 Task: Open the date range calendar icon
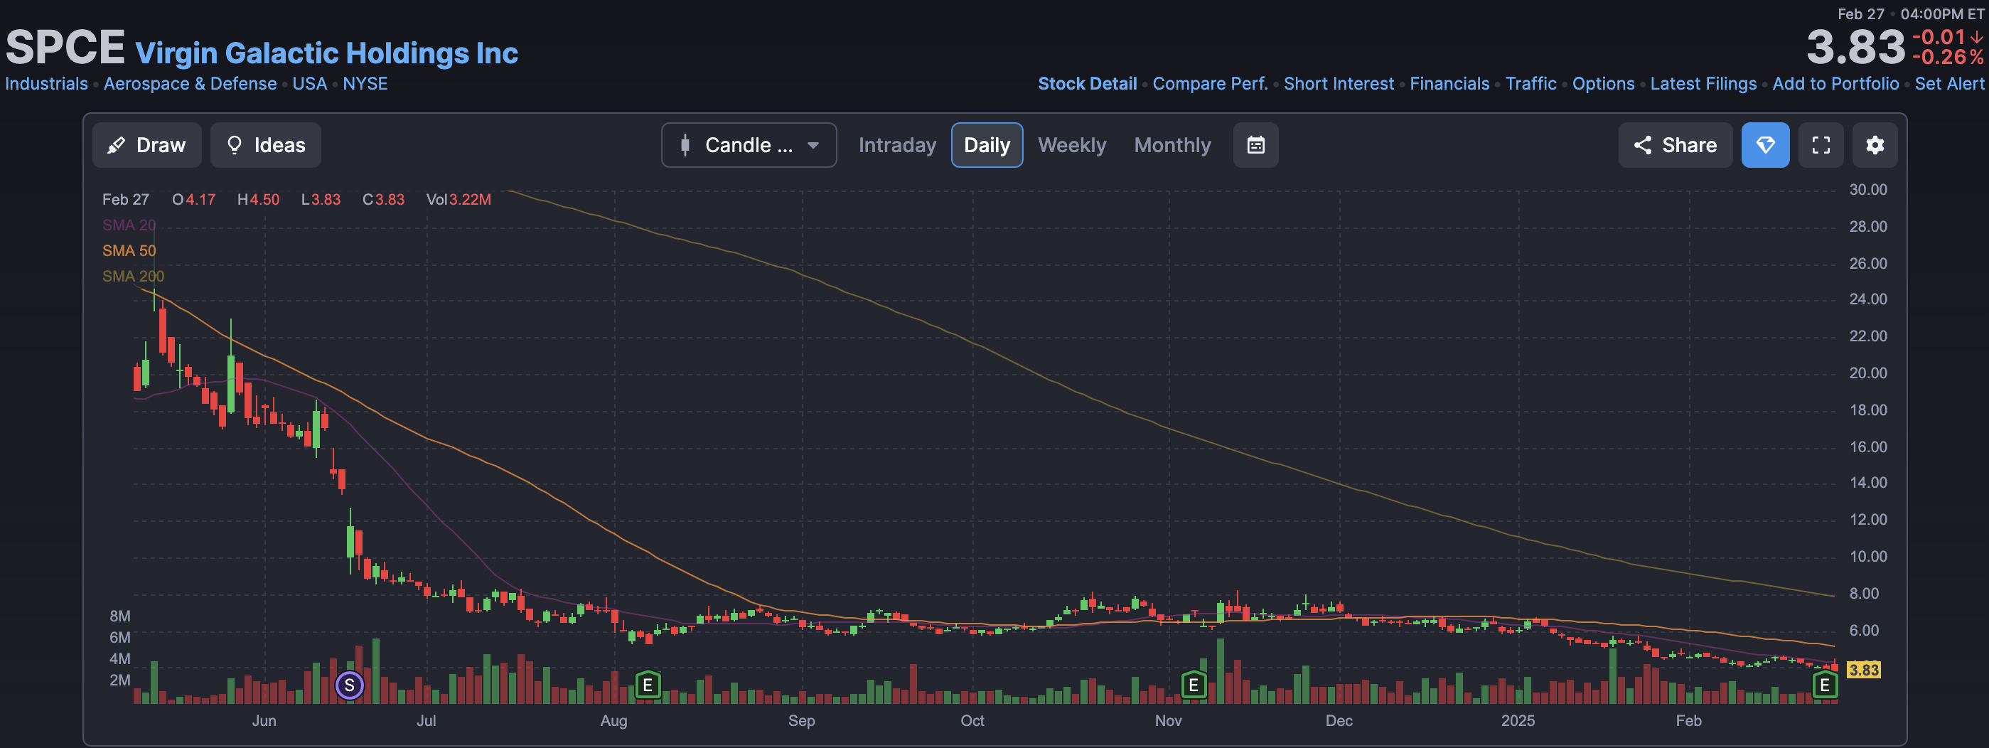(1255, 145)
